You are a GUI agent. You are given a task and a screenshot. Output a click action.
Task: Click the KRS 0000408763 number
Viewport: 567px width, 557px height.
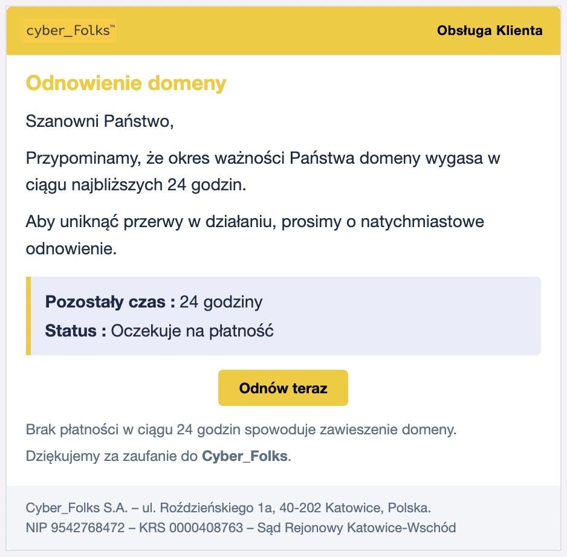pyautogui.click(x=191, y=528)
